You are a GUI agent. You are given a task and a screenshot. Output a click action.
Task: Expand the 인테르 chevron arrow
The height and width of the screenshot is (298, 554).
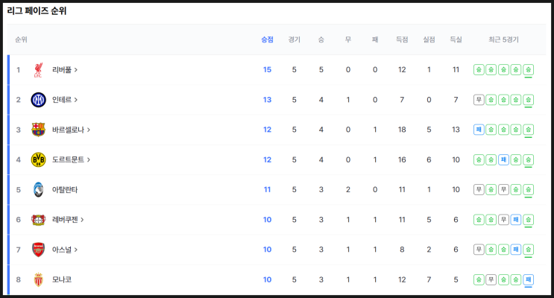pyautogui.click(x=75, y=100)
